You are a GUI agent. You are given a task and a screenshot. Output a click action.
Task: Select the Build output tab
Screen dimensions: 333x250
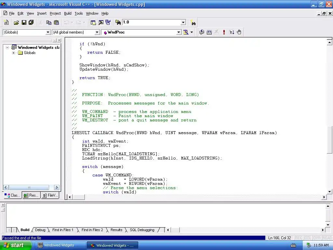tap(25, 230)
